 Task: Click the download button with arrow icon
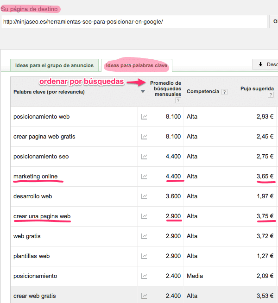(265, 65)
